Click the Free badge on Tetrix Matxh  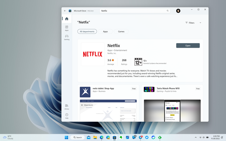(x=198, y=89)
